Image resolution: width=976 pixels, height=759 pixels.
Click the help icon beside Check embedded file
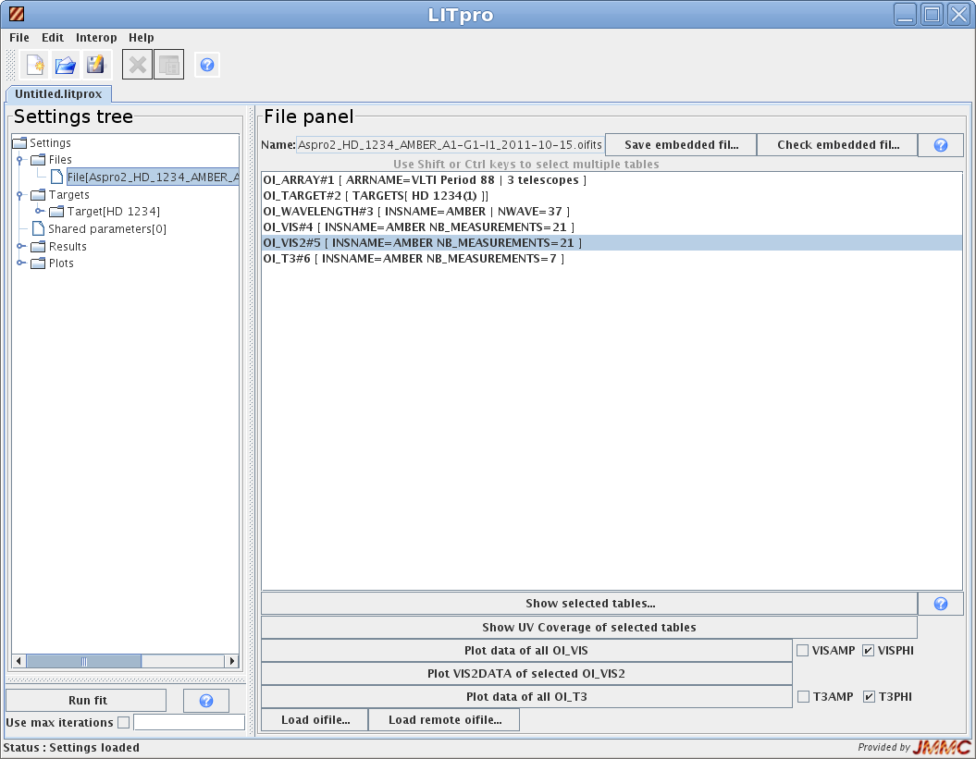941,145
